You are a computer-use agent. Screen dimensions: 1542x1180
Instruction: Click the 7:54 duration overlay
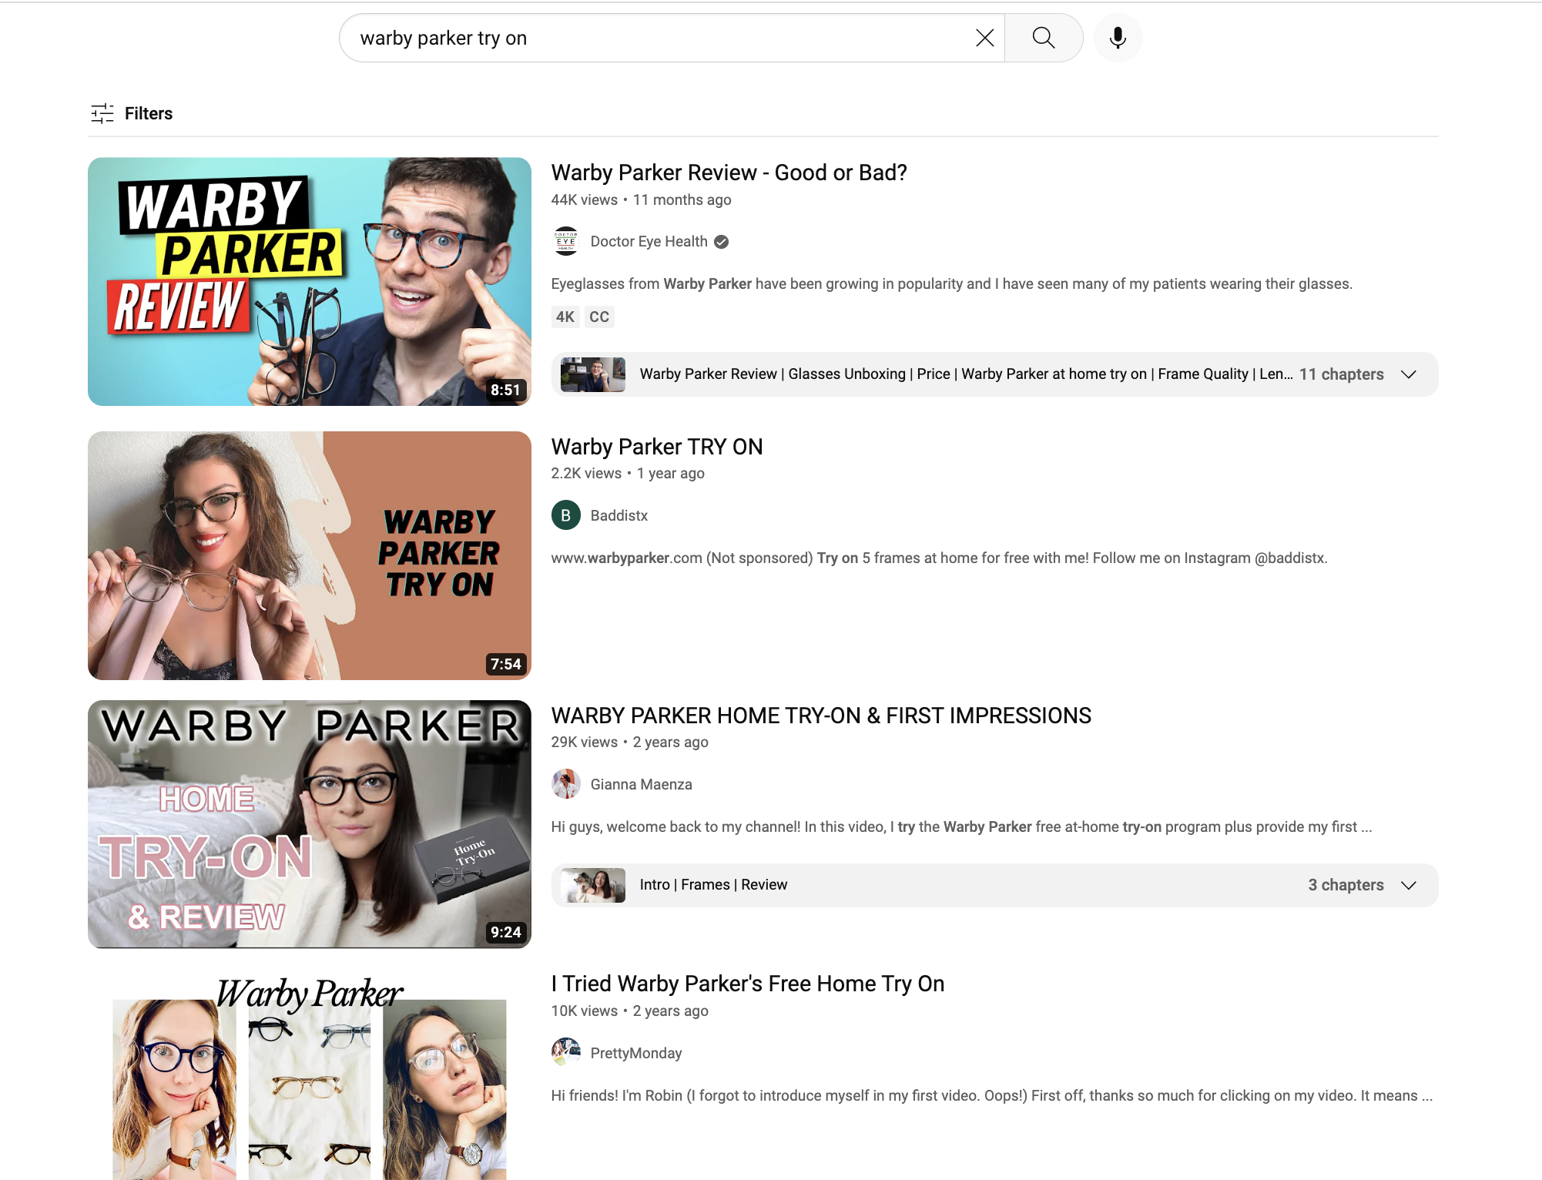pos(505,663)
